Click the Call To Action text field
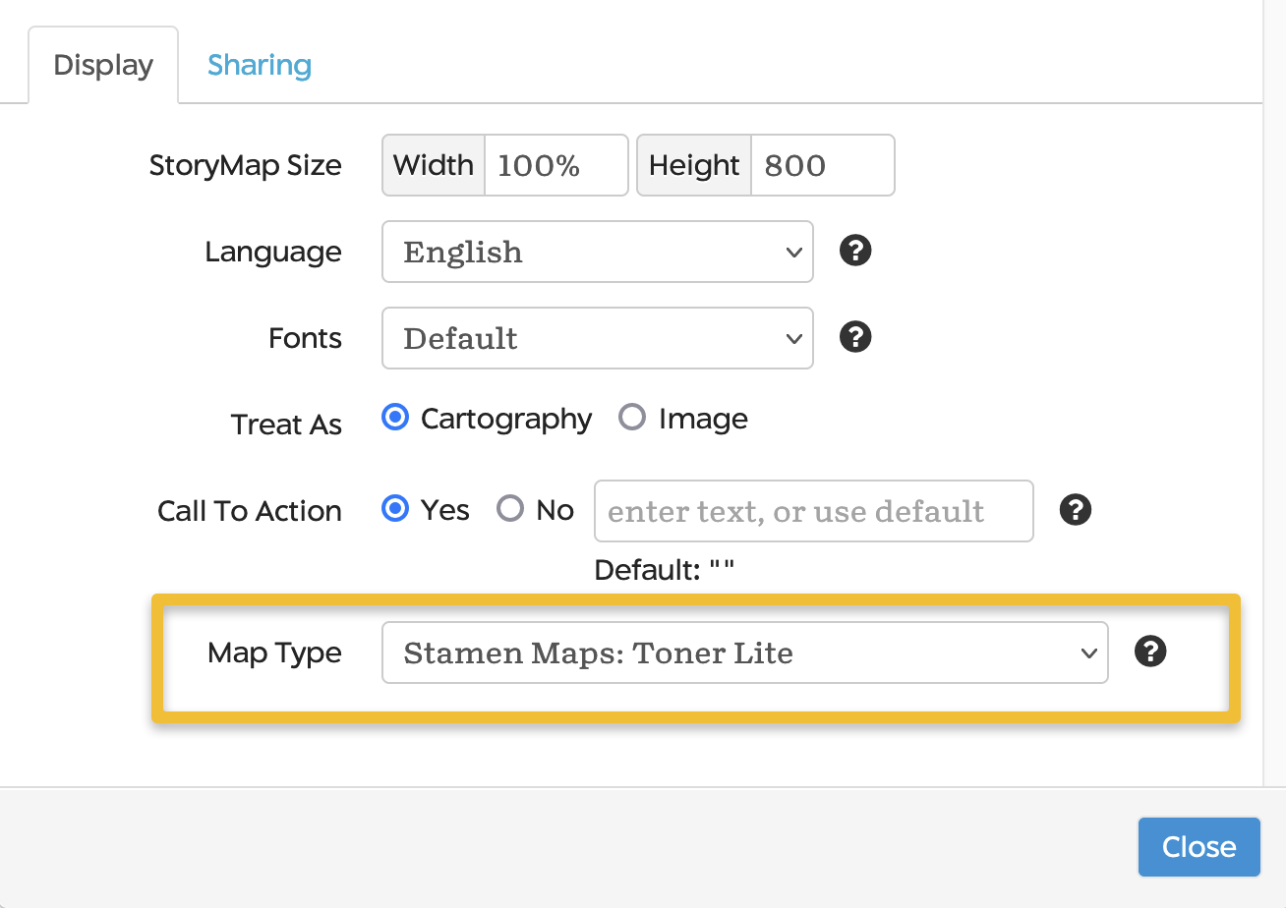The width and height of the screenshot is (1286, 908). tap(813, 511)
